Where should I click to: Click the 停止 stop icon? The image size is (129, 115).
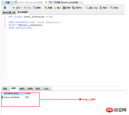(x=25, y=8)
